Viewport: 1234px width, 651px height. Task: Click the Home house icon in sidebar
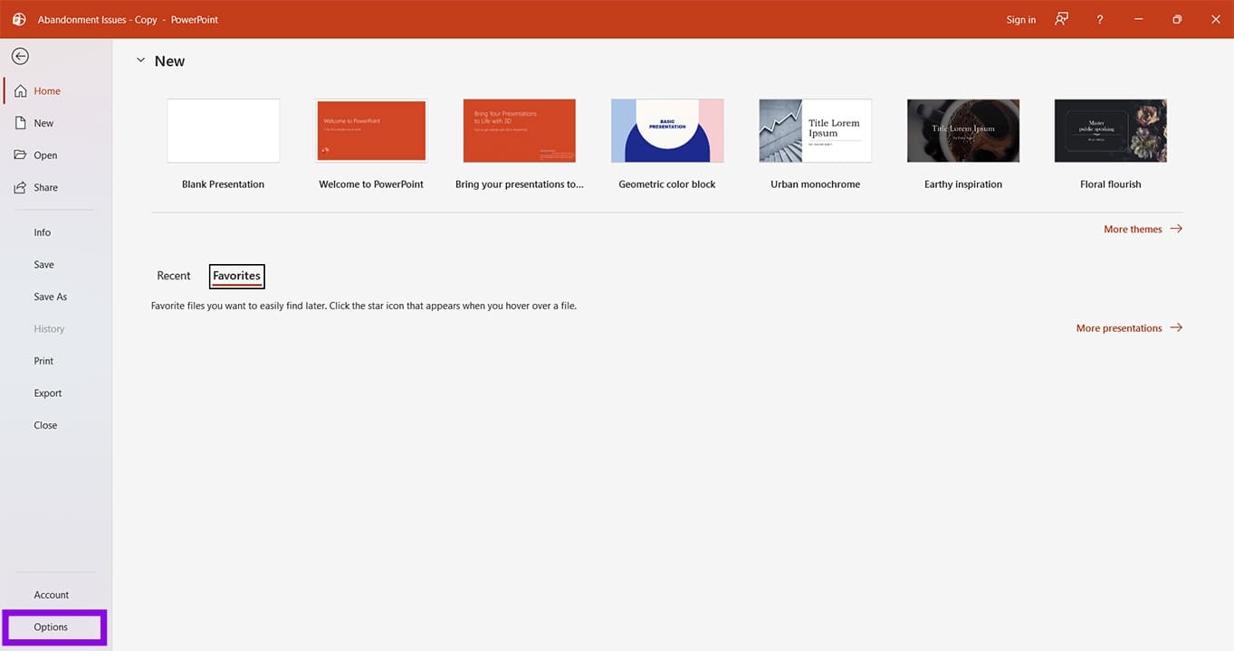tap(20, 91)
